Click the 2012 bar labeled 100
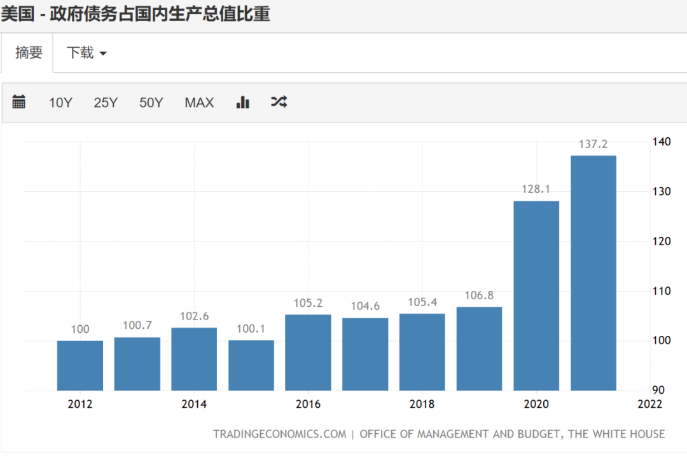Viewport: 687px width, 463px height. click(x=80, y=365)
